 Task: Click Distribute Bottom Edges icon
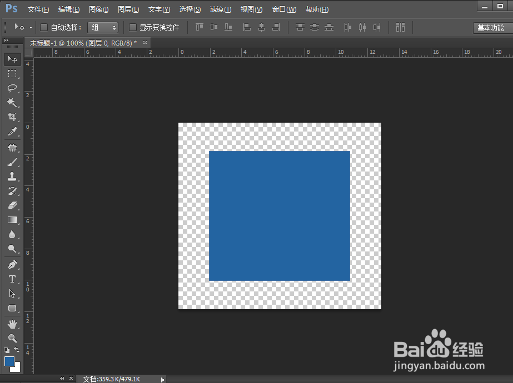(x=329, y=27)
